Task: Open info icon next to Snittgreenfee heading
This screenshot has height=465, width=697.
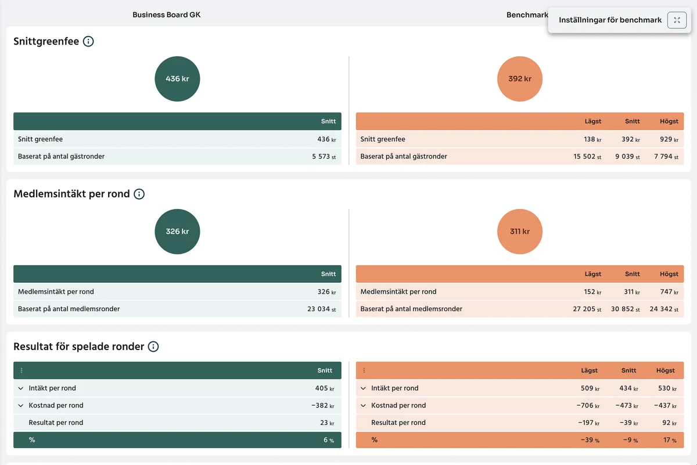Action: coord(88,41)
